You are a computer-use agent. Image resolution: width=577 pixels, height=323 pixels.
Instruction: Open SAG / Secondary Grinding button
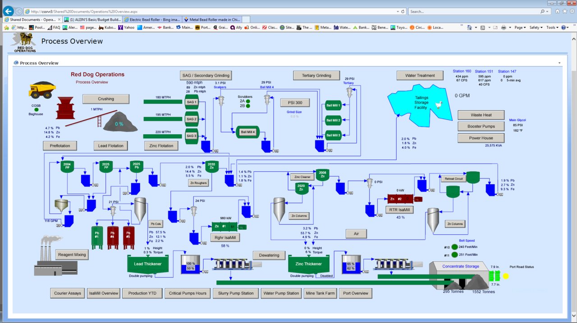[x=206, y=75]
